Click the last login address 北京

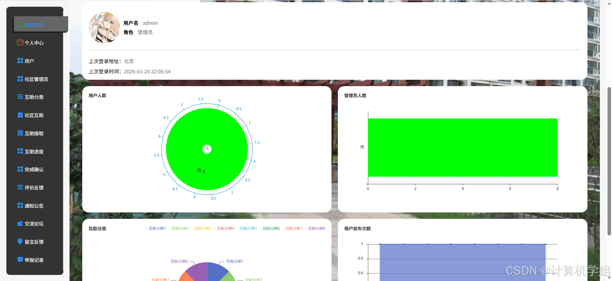click(129, 61)
